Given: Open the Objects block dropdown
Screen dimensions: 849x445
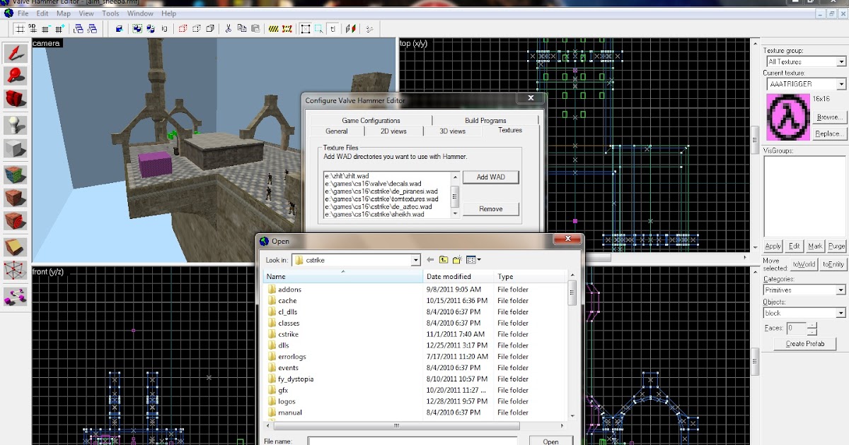Looking at the screenshot, I should [x=841, y=312].
